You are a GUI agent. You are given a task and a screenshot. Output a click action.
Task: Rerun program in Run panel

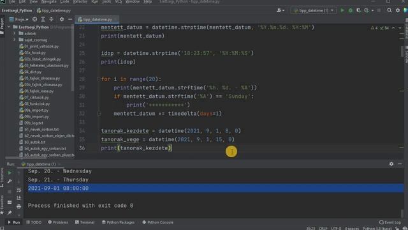click(x=10, y=172)
